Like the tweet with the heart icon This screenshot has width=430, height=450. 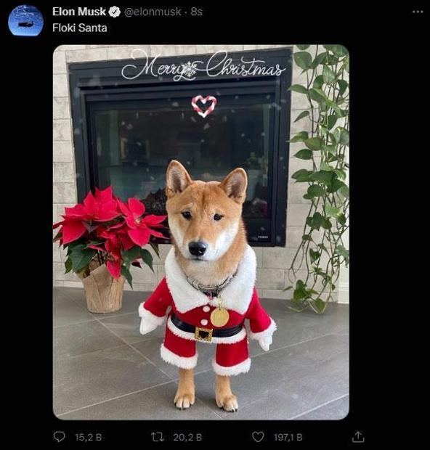click(x=258, y=437)
